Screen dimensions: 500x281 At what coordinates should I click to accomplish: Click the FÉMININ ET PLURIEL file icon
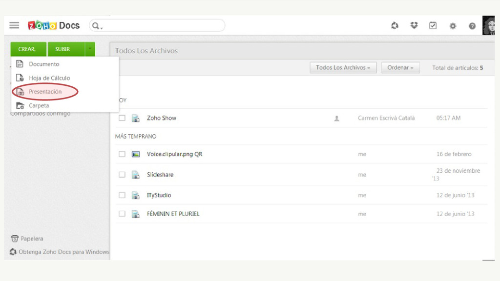click(136, 214)
